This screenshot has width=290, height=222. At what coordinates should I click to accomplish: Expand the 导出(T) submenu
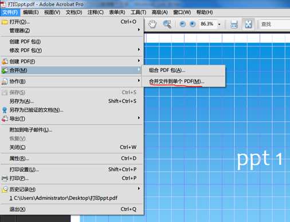[x=72, y=118]
